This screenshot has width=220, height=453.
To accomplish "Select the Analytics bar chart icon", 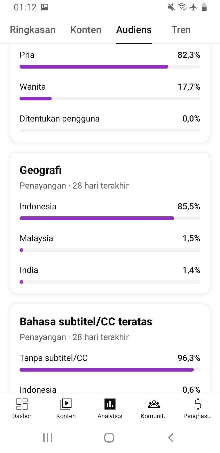I will point(110,404).
